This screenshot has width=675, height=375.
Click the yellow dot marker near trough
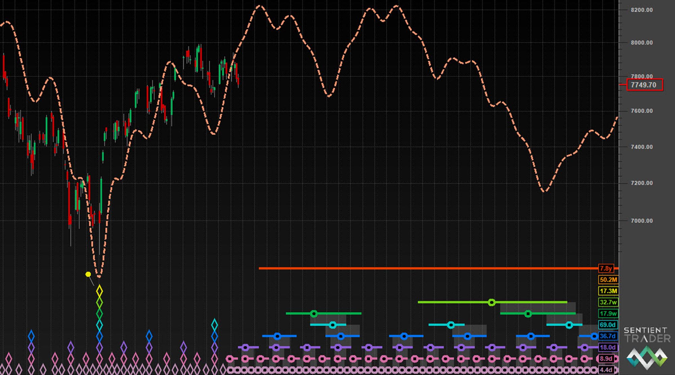(88, 274)
